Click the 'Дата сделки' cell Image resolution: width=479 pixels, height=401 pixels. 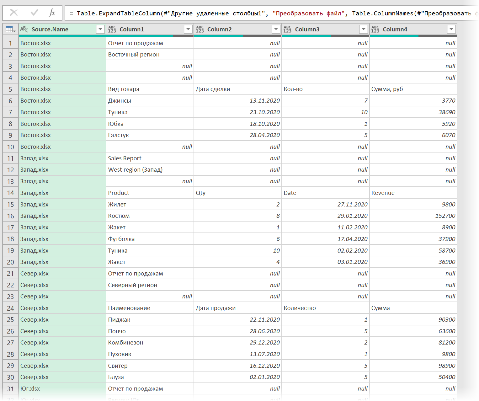238,89
